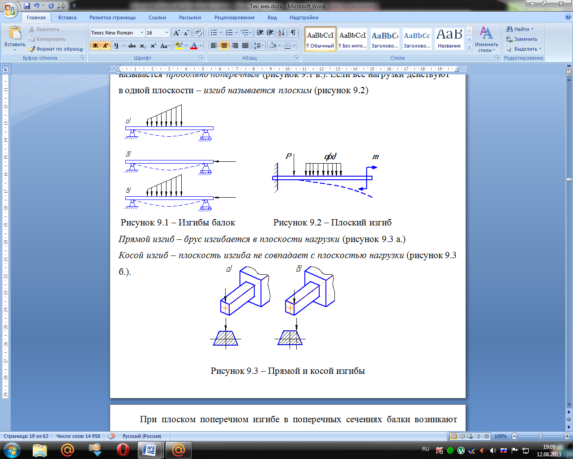Viewport: 573px width, 459px height.
Task: Toggle show paragraph marks (¶)
Action: point(293,33)
